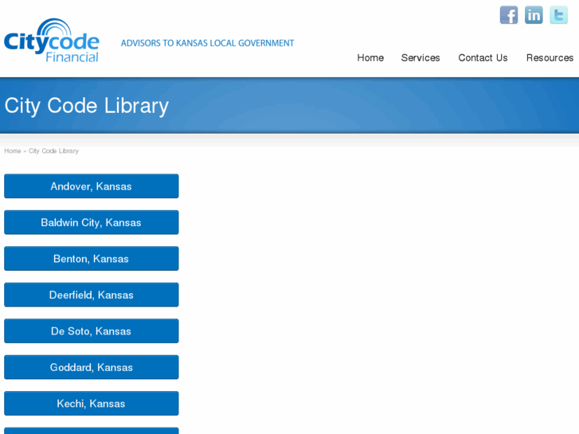The image size is (579, 434).
Task: Open the Services menu
Action: coord(421,58)
